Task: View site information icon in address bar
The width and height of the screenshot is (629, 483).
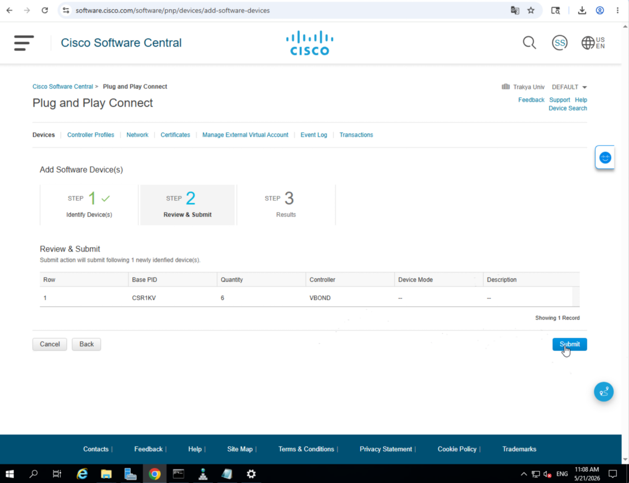Action: pyautogui.click(x=66, y=11)
